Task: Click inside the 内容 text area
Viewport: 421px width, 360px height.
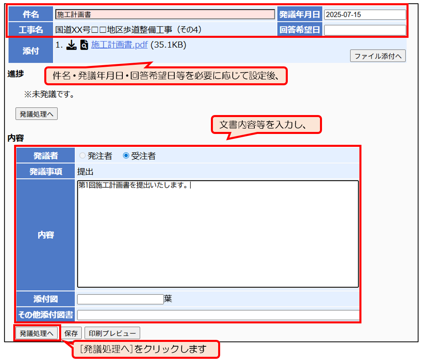Action: click(x=217, y=233)
